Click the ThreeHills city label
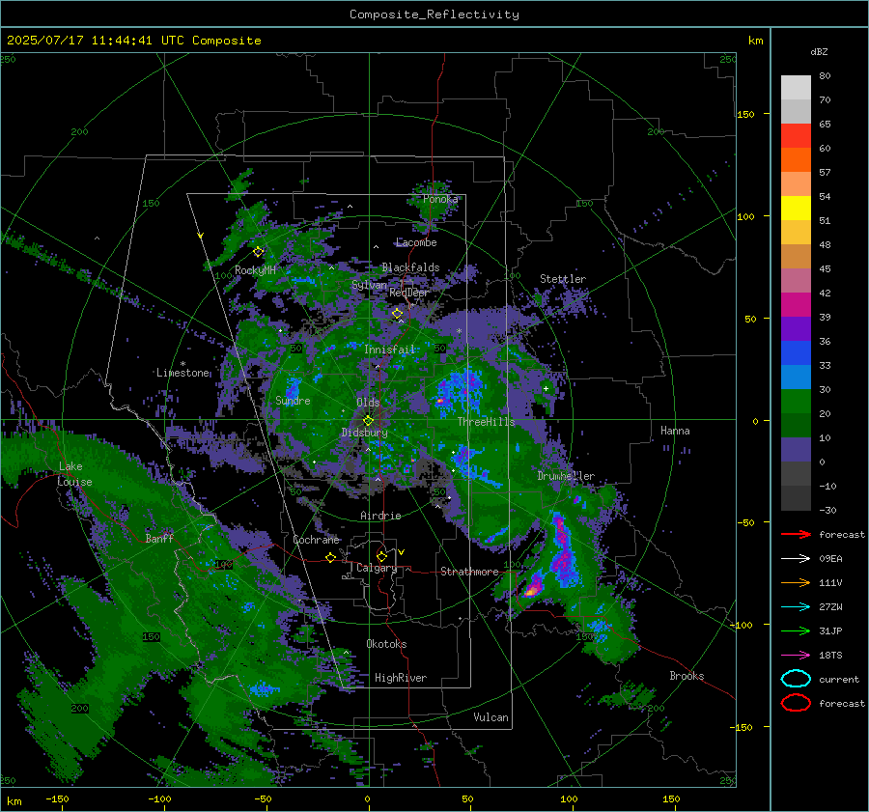 tap(486, 422)
